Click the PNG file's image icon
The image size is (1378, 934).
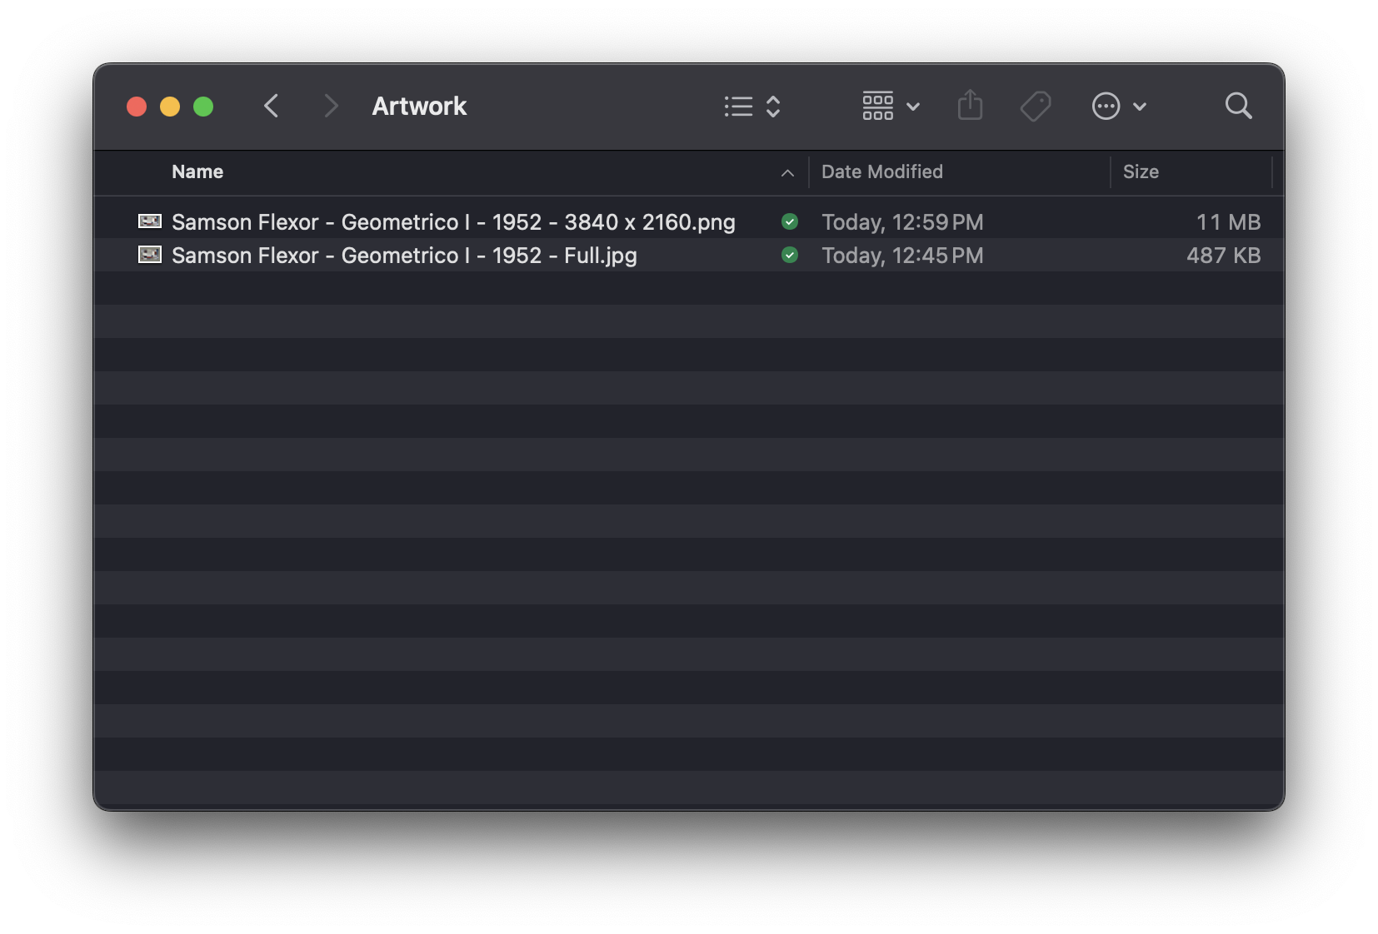point(150,221)
